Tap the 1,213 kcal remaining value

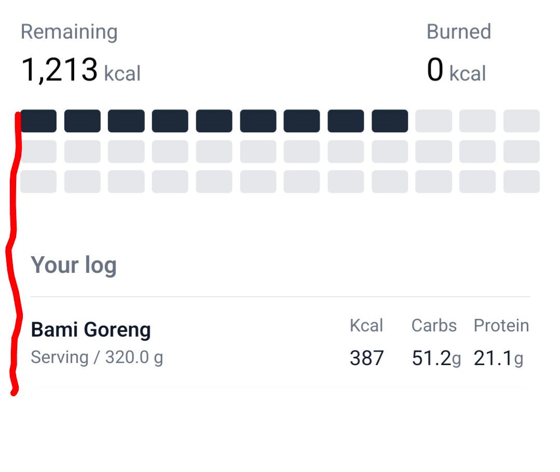(x=81, y=70)
